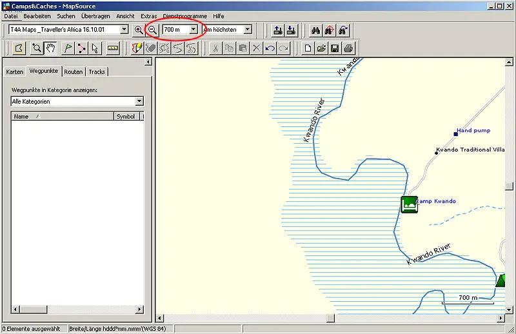Open the Übertragen menu
This screenshot has height=334, width=516.
click(x=95, y=15)
